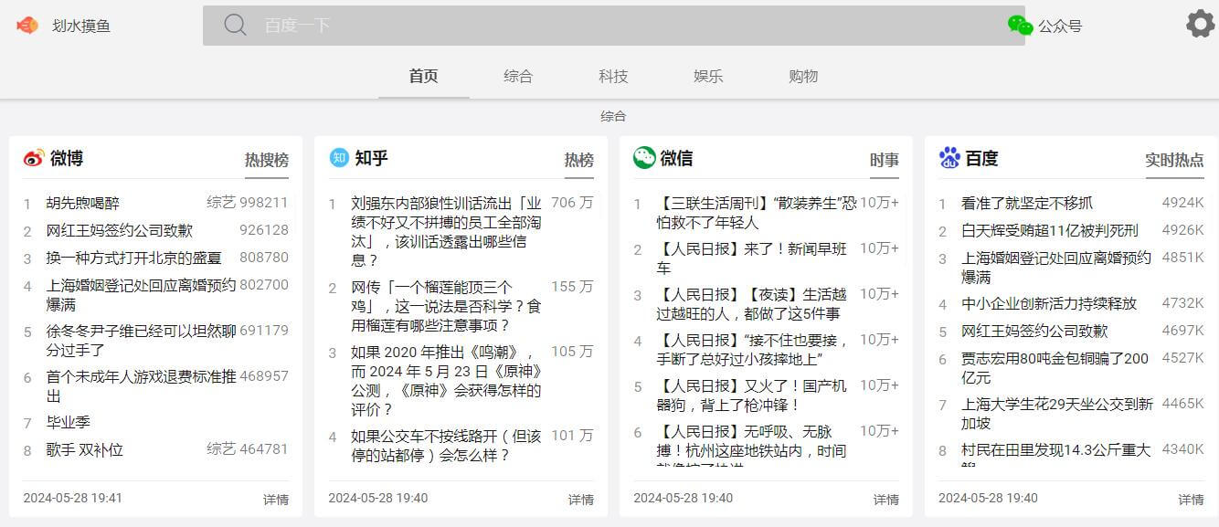Switch to the 综合 tab
The image size is (1219, 527).
click(518, 77)
